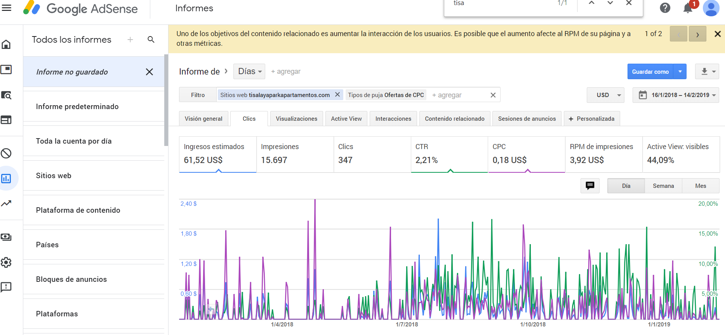
Task: Switch to the Active View tab
Action: tap(346, 119)
